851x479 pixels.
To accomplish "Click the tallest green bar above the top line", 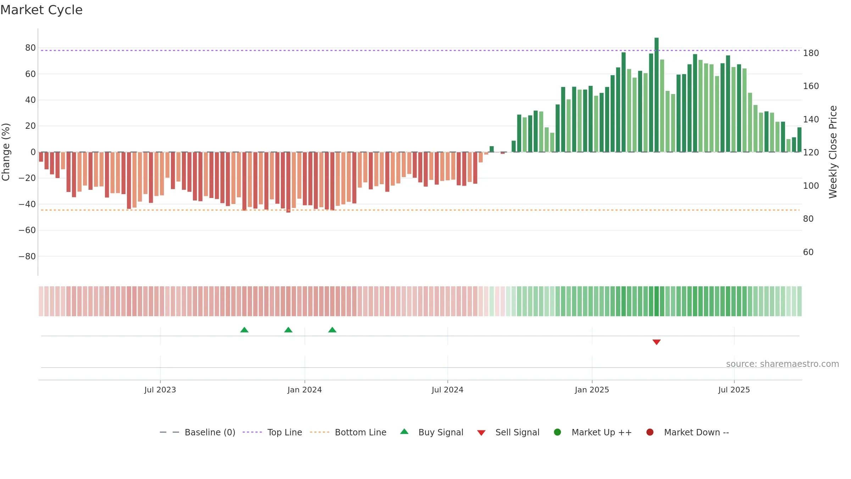I will point(656,95).
